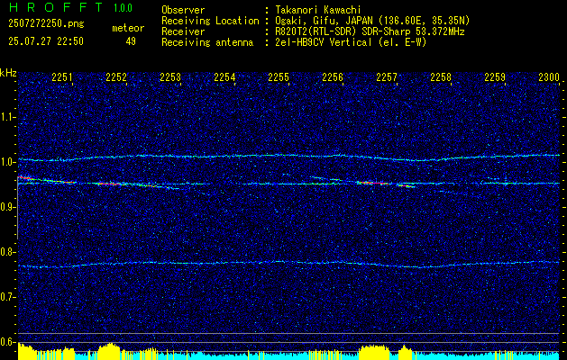Click the 2300 time marker
Viewport: 567px width, 360px height.
click(549, 76)
